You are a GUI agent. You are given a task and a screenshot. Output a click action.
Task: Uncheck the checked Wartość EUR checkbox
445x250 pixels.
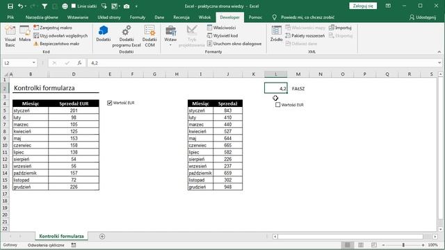(x=110, y=103)
